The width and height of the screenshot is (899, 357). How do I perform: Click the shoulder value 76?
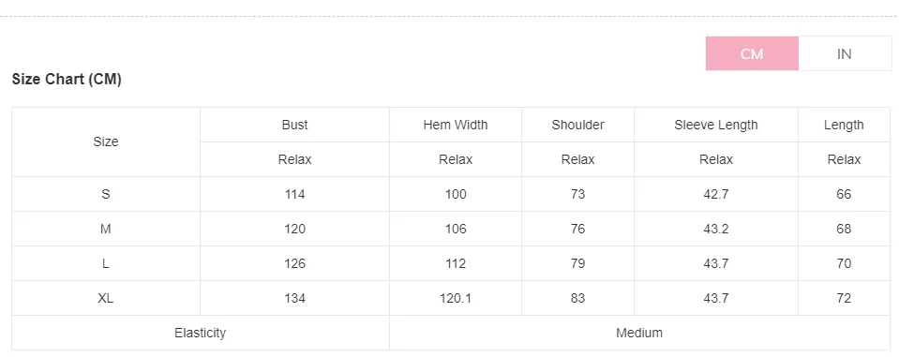tap(577, 229)
